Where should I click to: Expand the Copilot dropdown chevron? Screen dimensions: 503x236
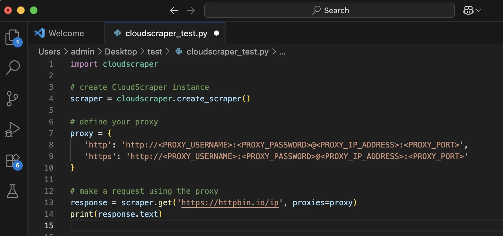(479, 11)
